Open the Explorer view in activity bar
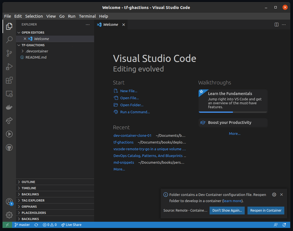Screen dimensions: 293x231 9,26
